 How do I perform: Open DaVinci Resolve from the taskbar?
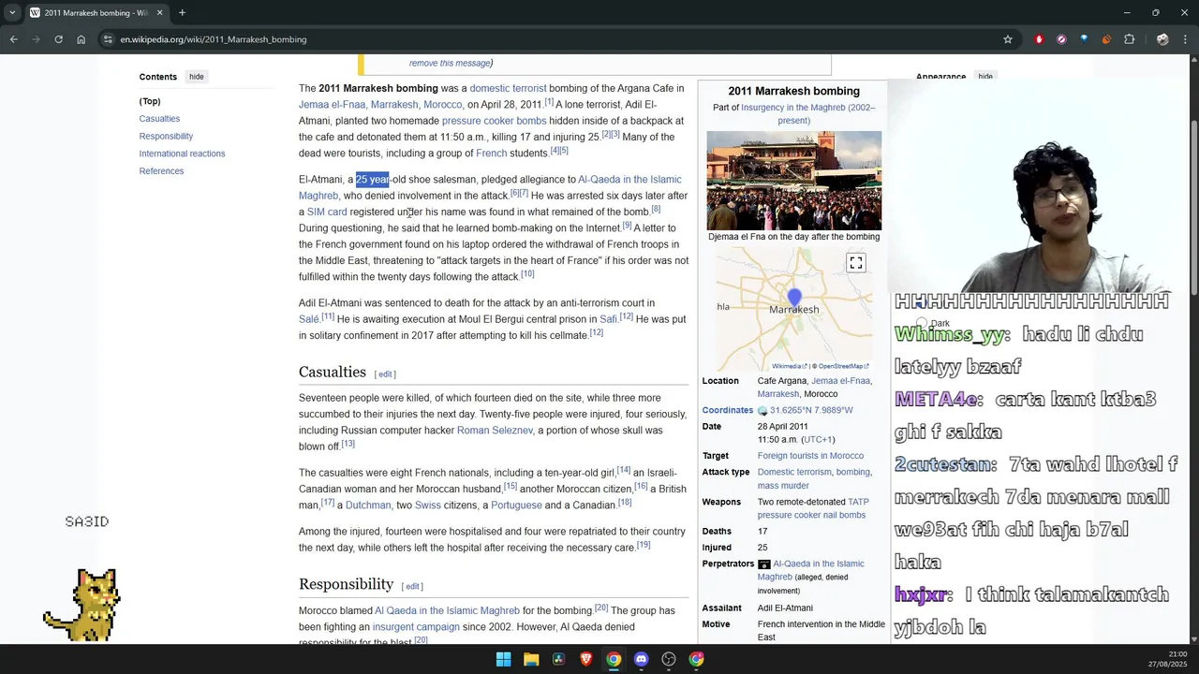click(x=558, y=659)
